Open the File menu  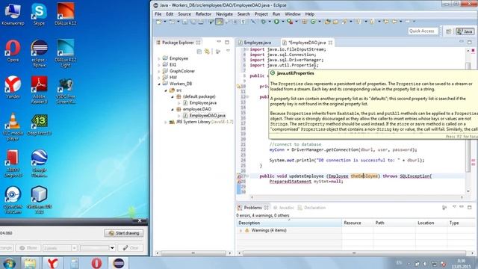[x=158, y=14]
